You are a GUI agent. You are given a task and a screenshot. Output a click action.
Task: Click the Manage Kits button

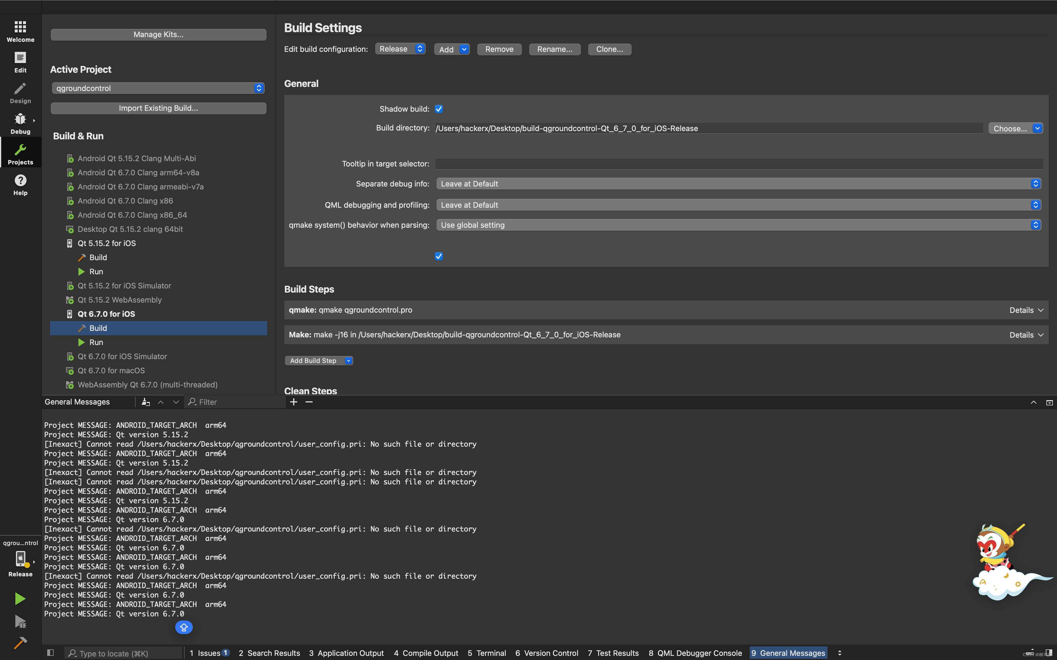pyautogui.click(x=158, y=34)
